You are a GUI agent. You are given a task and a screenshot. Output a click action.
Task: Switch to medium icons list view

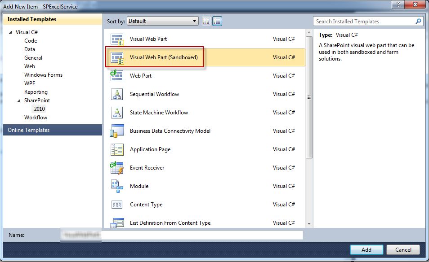[x=217, y=21]
